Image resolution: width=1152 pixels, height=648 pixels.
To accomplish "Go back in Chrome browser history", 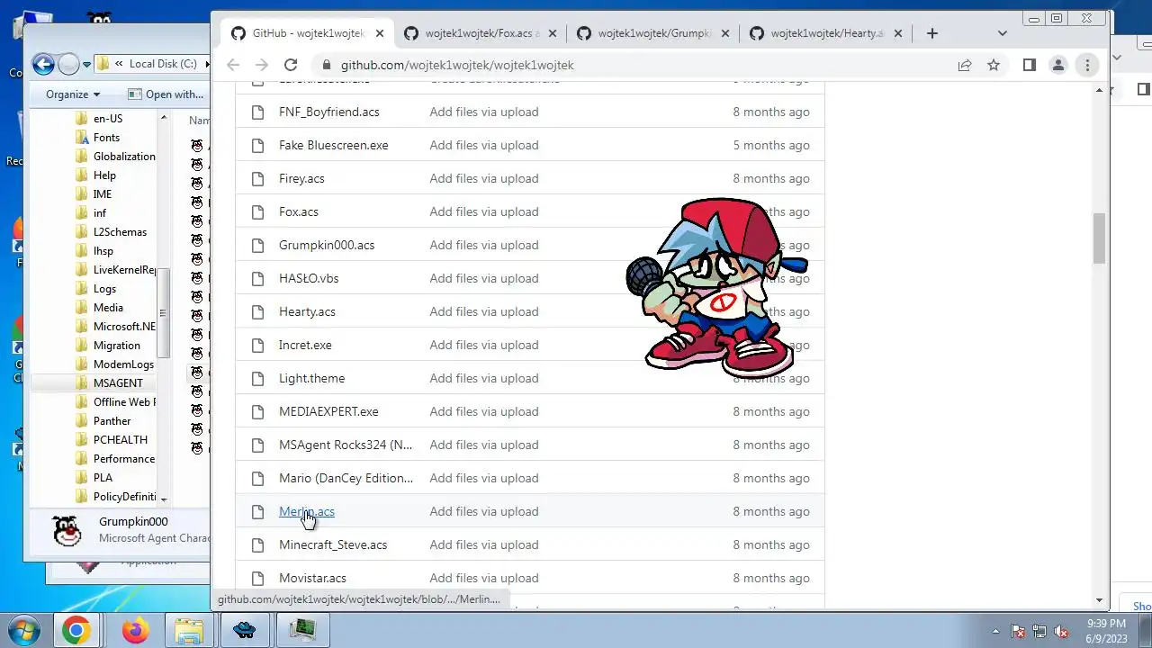I will [x=233, y=65].
